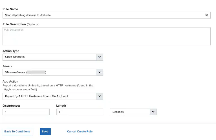Click the Sensor chevron arrow button
This screenshot has height=140, width=216.
(x=100, y=72)
